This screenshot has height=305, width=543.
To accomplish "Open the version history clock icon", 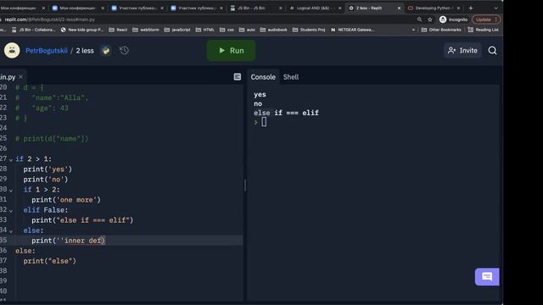I will 124,51.
